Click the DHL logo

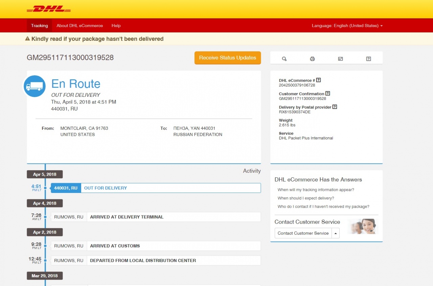coord(49,9)
